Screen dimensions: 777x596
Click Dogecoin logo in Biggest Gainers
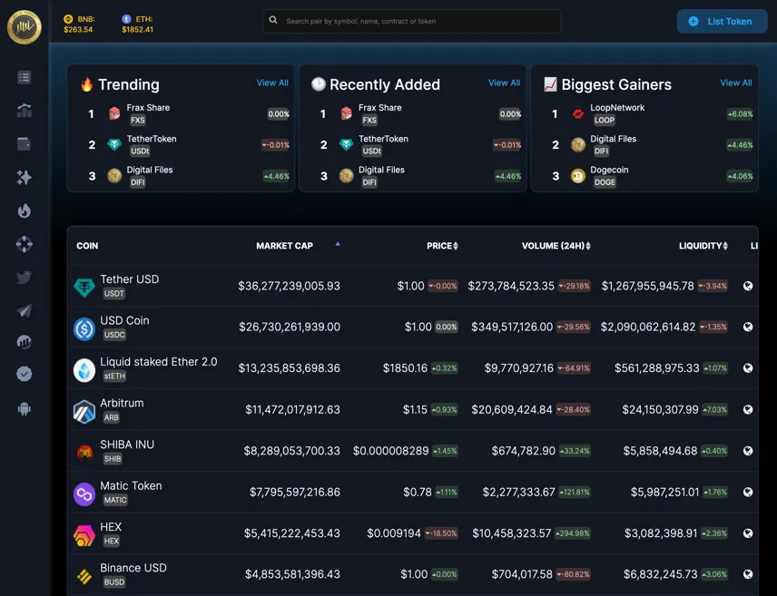(578, 176)
